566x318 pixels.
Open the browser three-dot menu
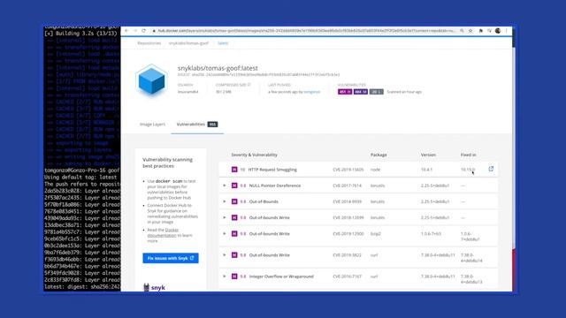point(507,31)
